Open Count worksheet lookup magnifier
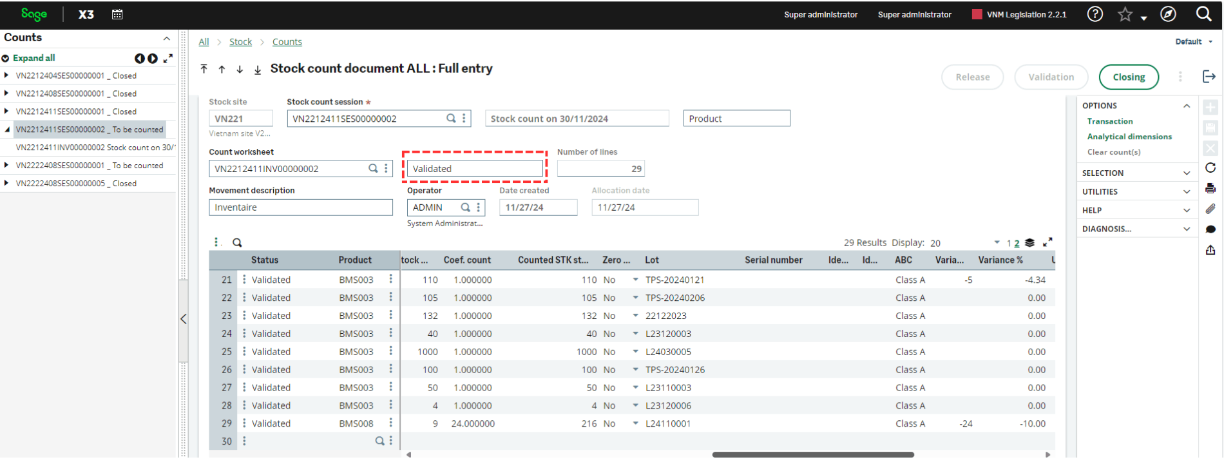The image size is (1224, 464). pyautogui.click(x=373, y=168)
